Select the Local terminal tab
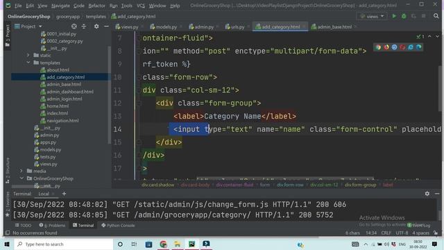The image size is (444, 250). click(x=44, y=194)
